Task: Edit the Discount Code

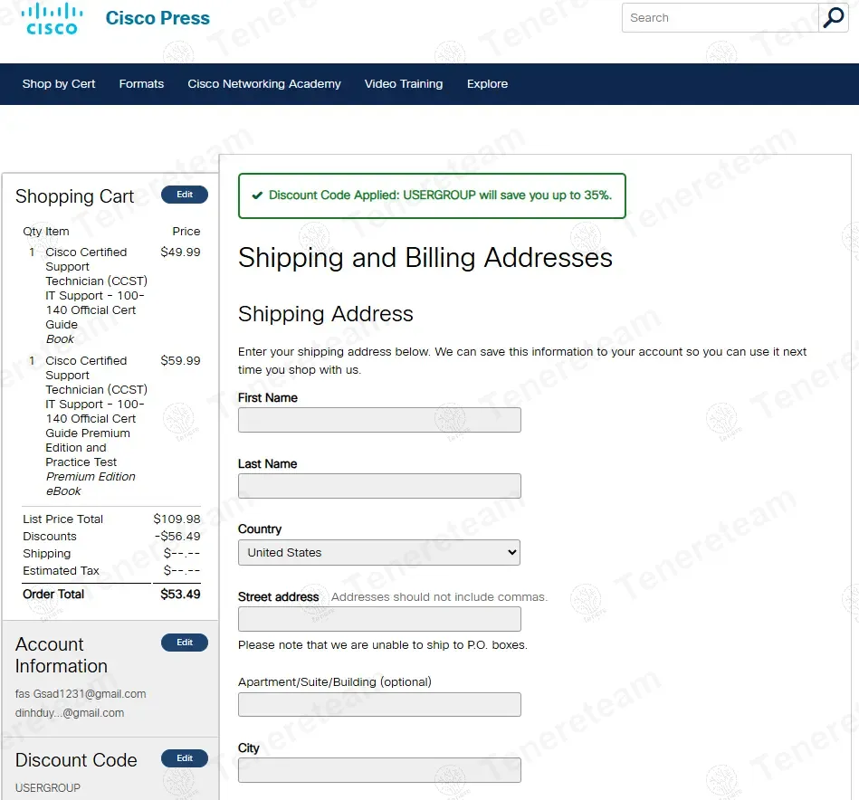Action: [185, 758]
